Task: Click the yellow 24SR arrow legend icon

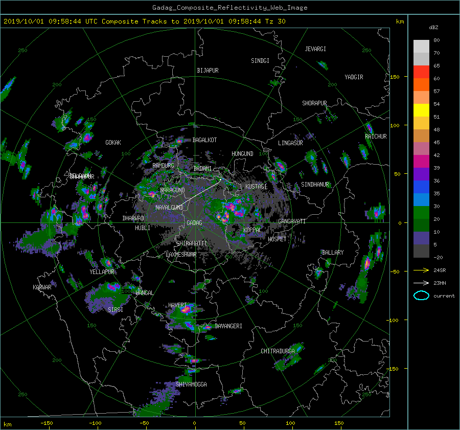Action: [421, 270]
